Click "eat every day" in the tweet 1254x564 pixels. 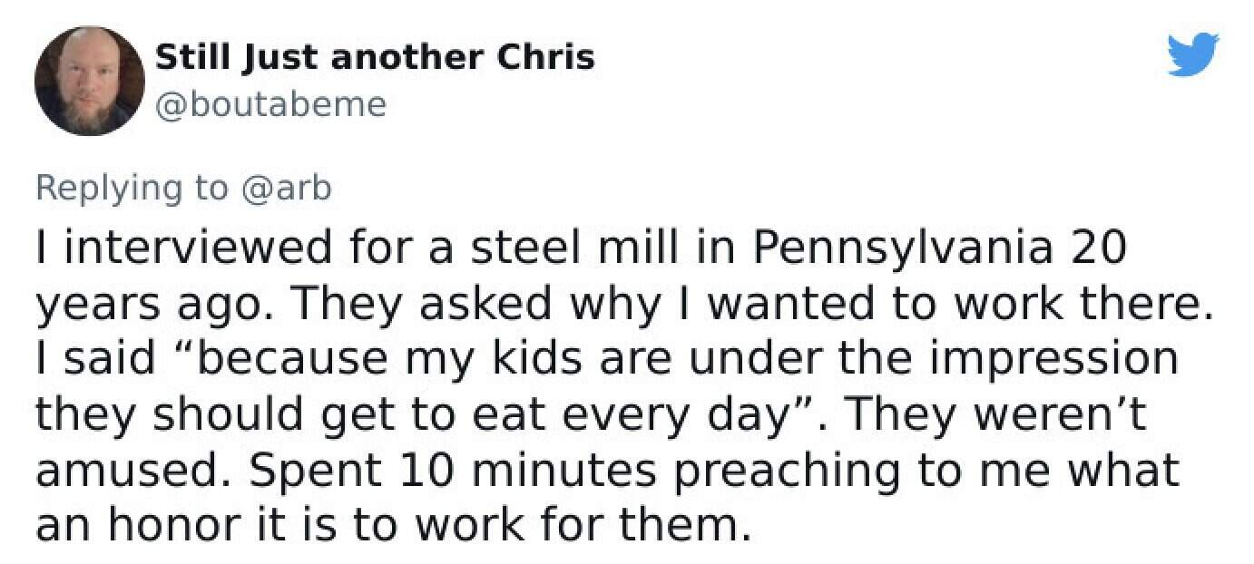click(614, 415)
